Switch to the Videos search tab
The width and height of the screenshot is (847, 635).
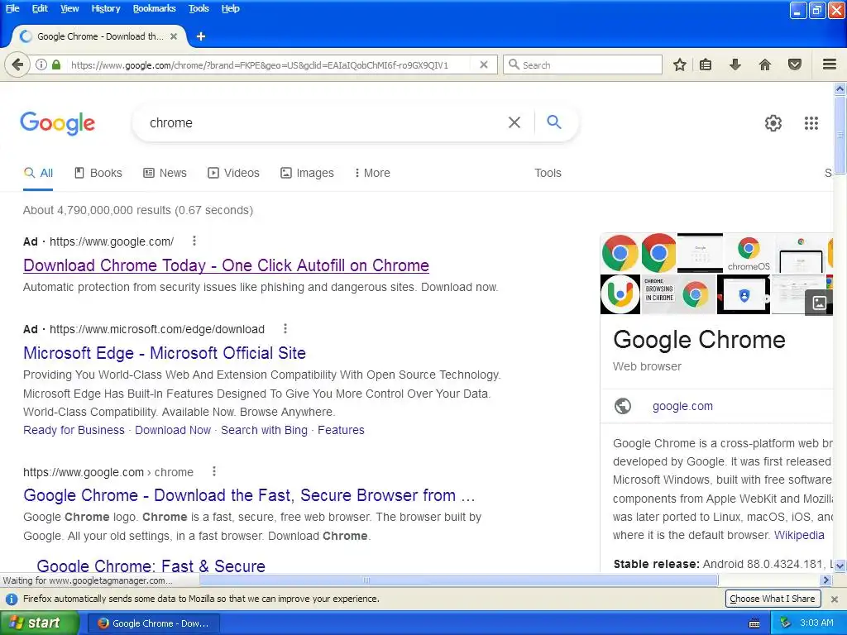[x=233, y=173]
